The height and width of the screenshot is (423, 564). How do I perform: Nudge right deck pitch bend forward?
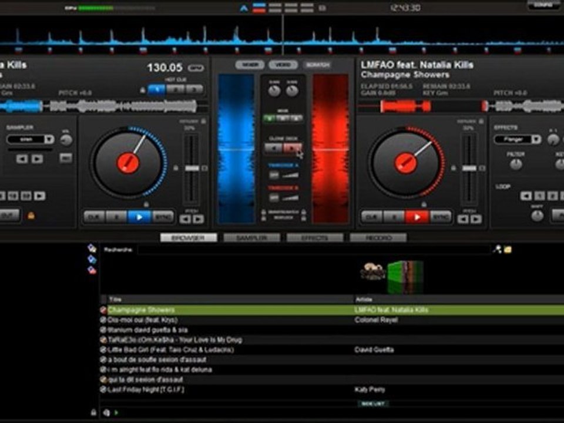476,219
